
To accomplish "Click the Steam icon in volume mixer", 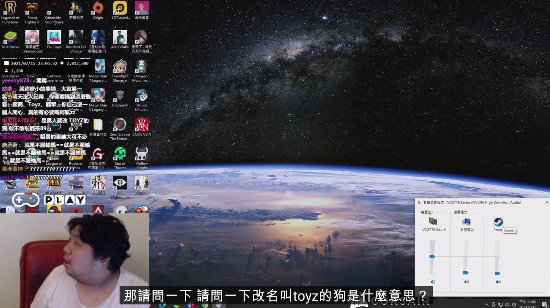I will tap(498, 222).
